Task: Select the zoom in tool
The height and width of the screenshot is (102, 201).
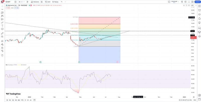Action: click(2, 37)
